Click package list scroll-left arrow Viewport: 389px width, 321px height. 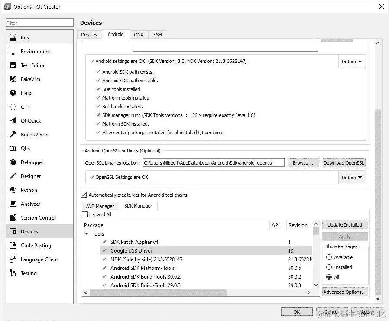pos(86,293)
